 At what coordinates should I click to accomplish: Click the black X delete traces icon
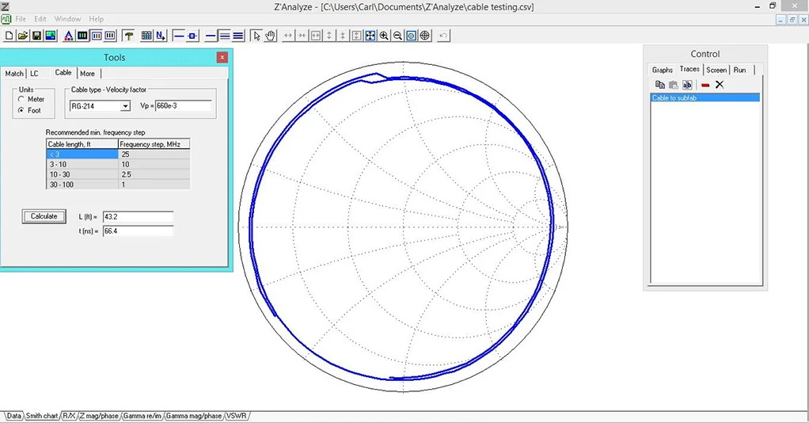pyautogui.click(x=720, y=85)
